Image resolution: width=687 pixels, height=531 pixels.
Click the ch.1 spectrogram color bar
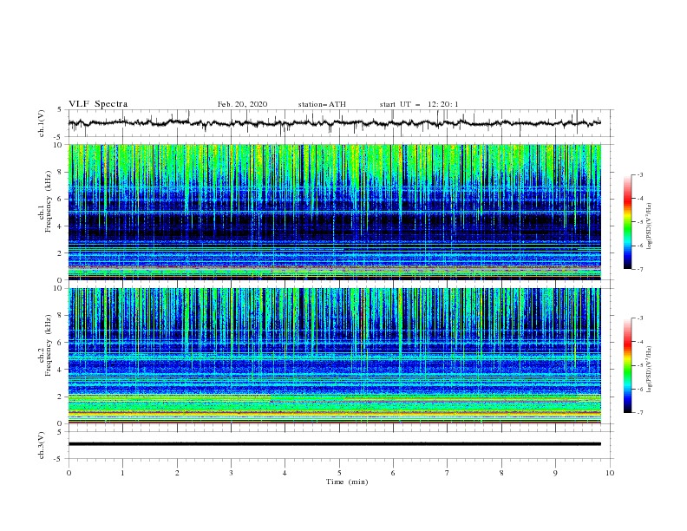coord(627,221)
